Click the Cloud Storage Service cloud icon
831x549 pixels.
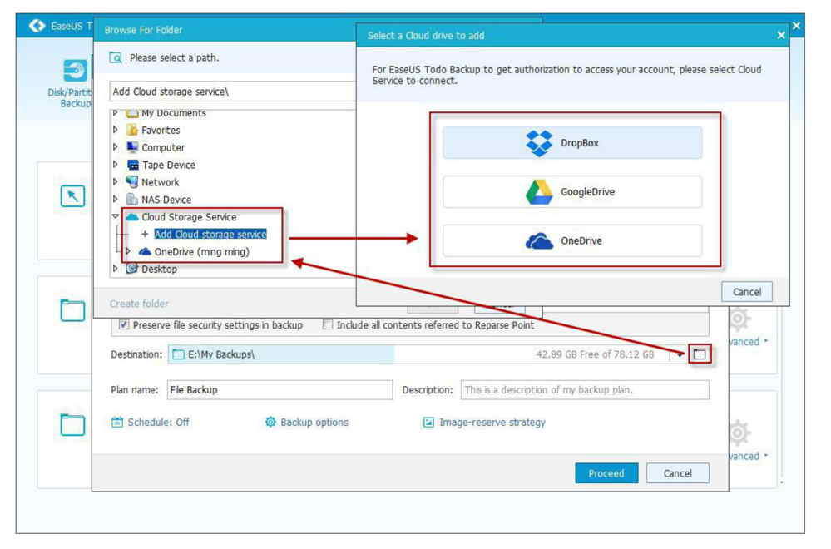[132, 217]
